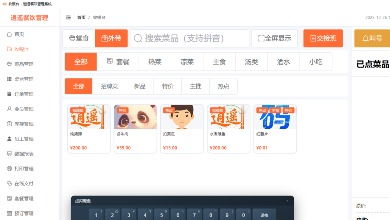Screen dimensions: 390x220
Task: Switch to 外带 takeout mode
Action: pos(111,38)
